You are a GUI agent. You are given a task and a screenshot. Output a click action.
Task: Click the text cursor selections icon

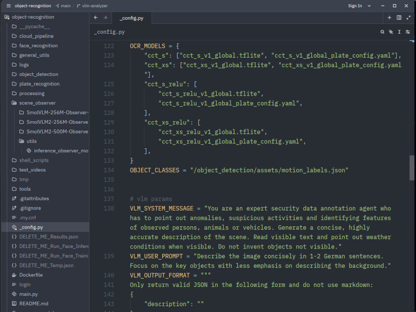[399, 32]
